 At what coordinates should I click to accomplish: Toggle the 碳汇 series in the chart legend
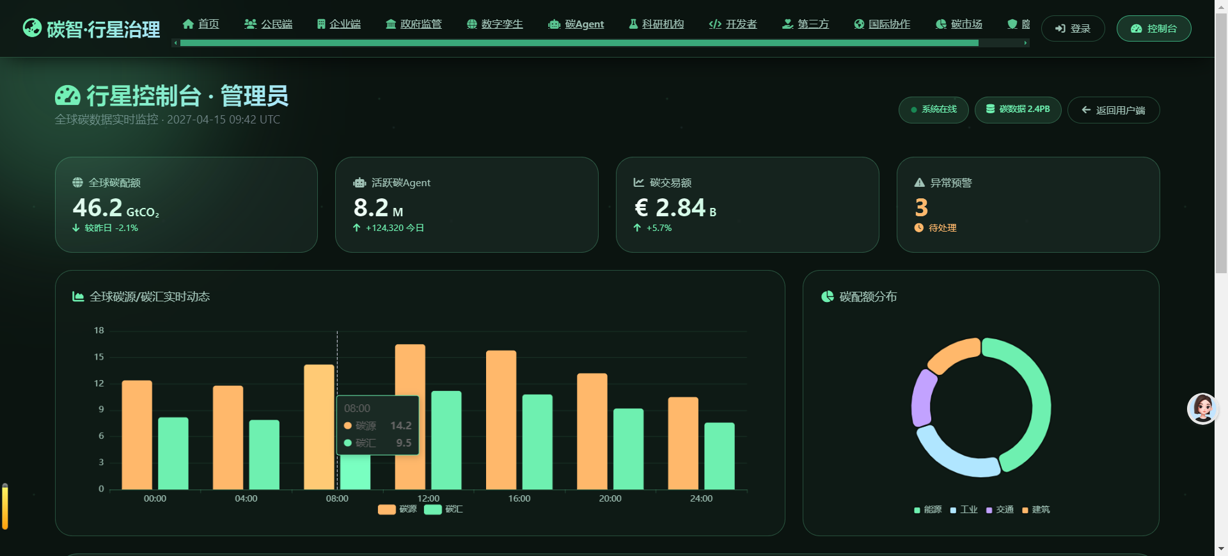coord(443,509)
